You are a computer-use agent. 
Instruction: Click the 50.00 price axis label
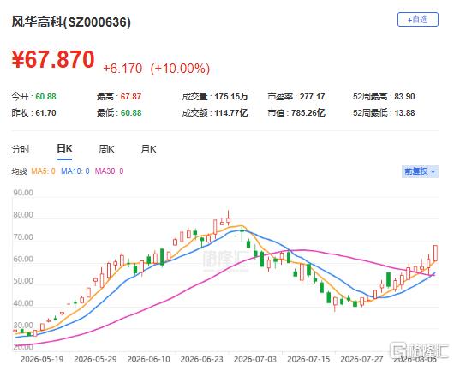[23, 281]
